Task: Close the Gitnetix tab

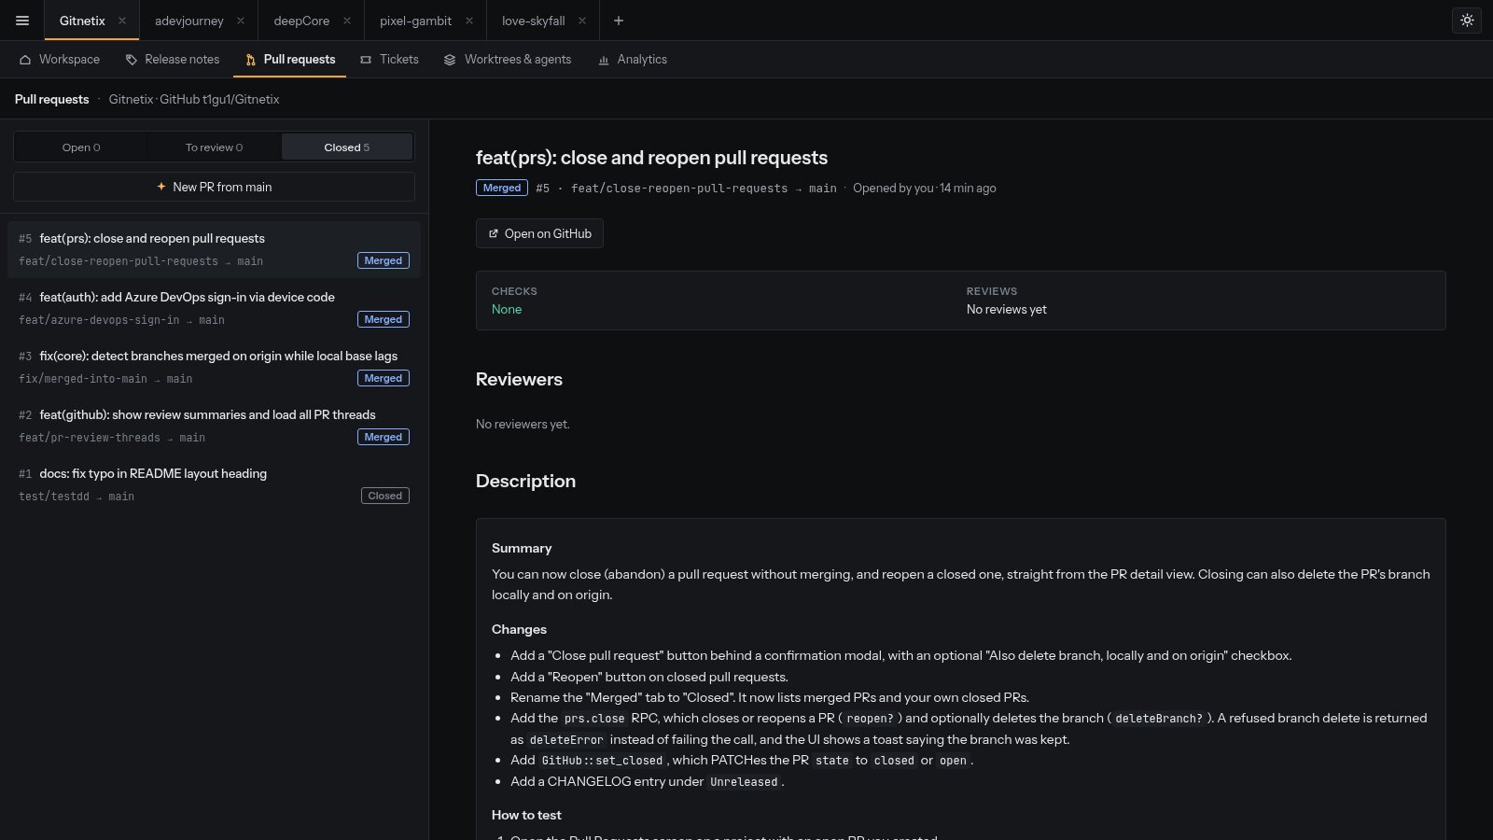Action: click(122, 21)
